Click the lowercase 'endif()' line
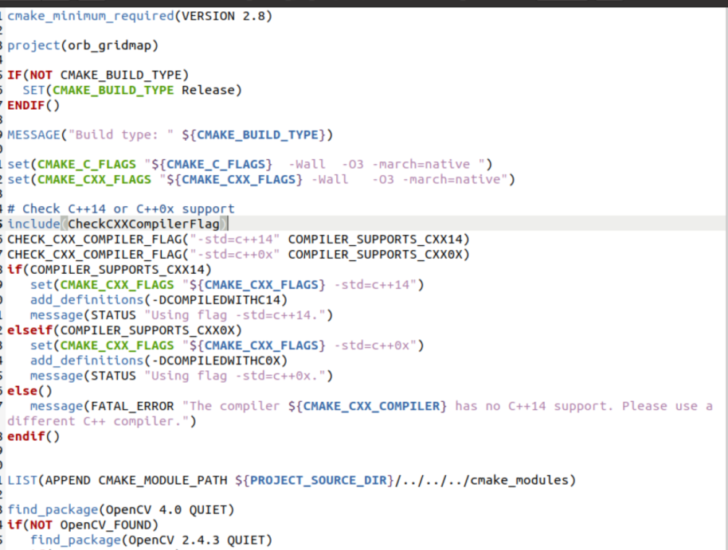The height and width of the screenshot is (550, 728). [33, 436]
